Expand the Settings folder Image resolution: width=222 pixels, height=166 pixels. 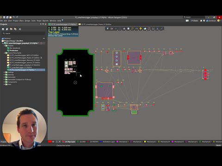(4, 72)
